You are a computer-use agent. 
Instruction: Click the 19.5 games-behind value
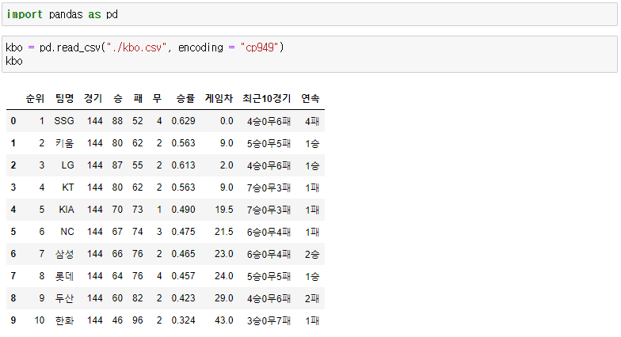pos(224,209)
